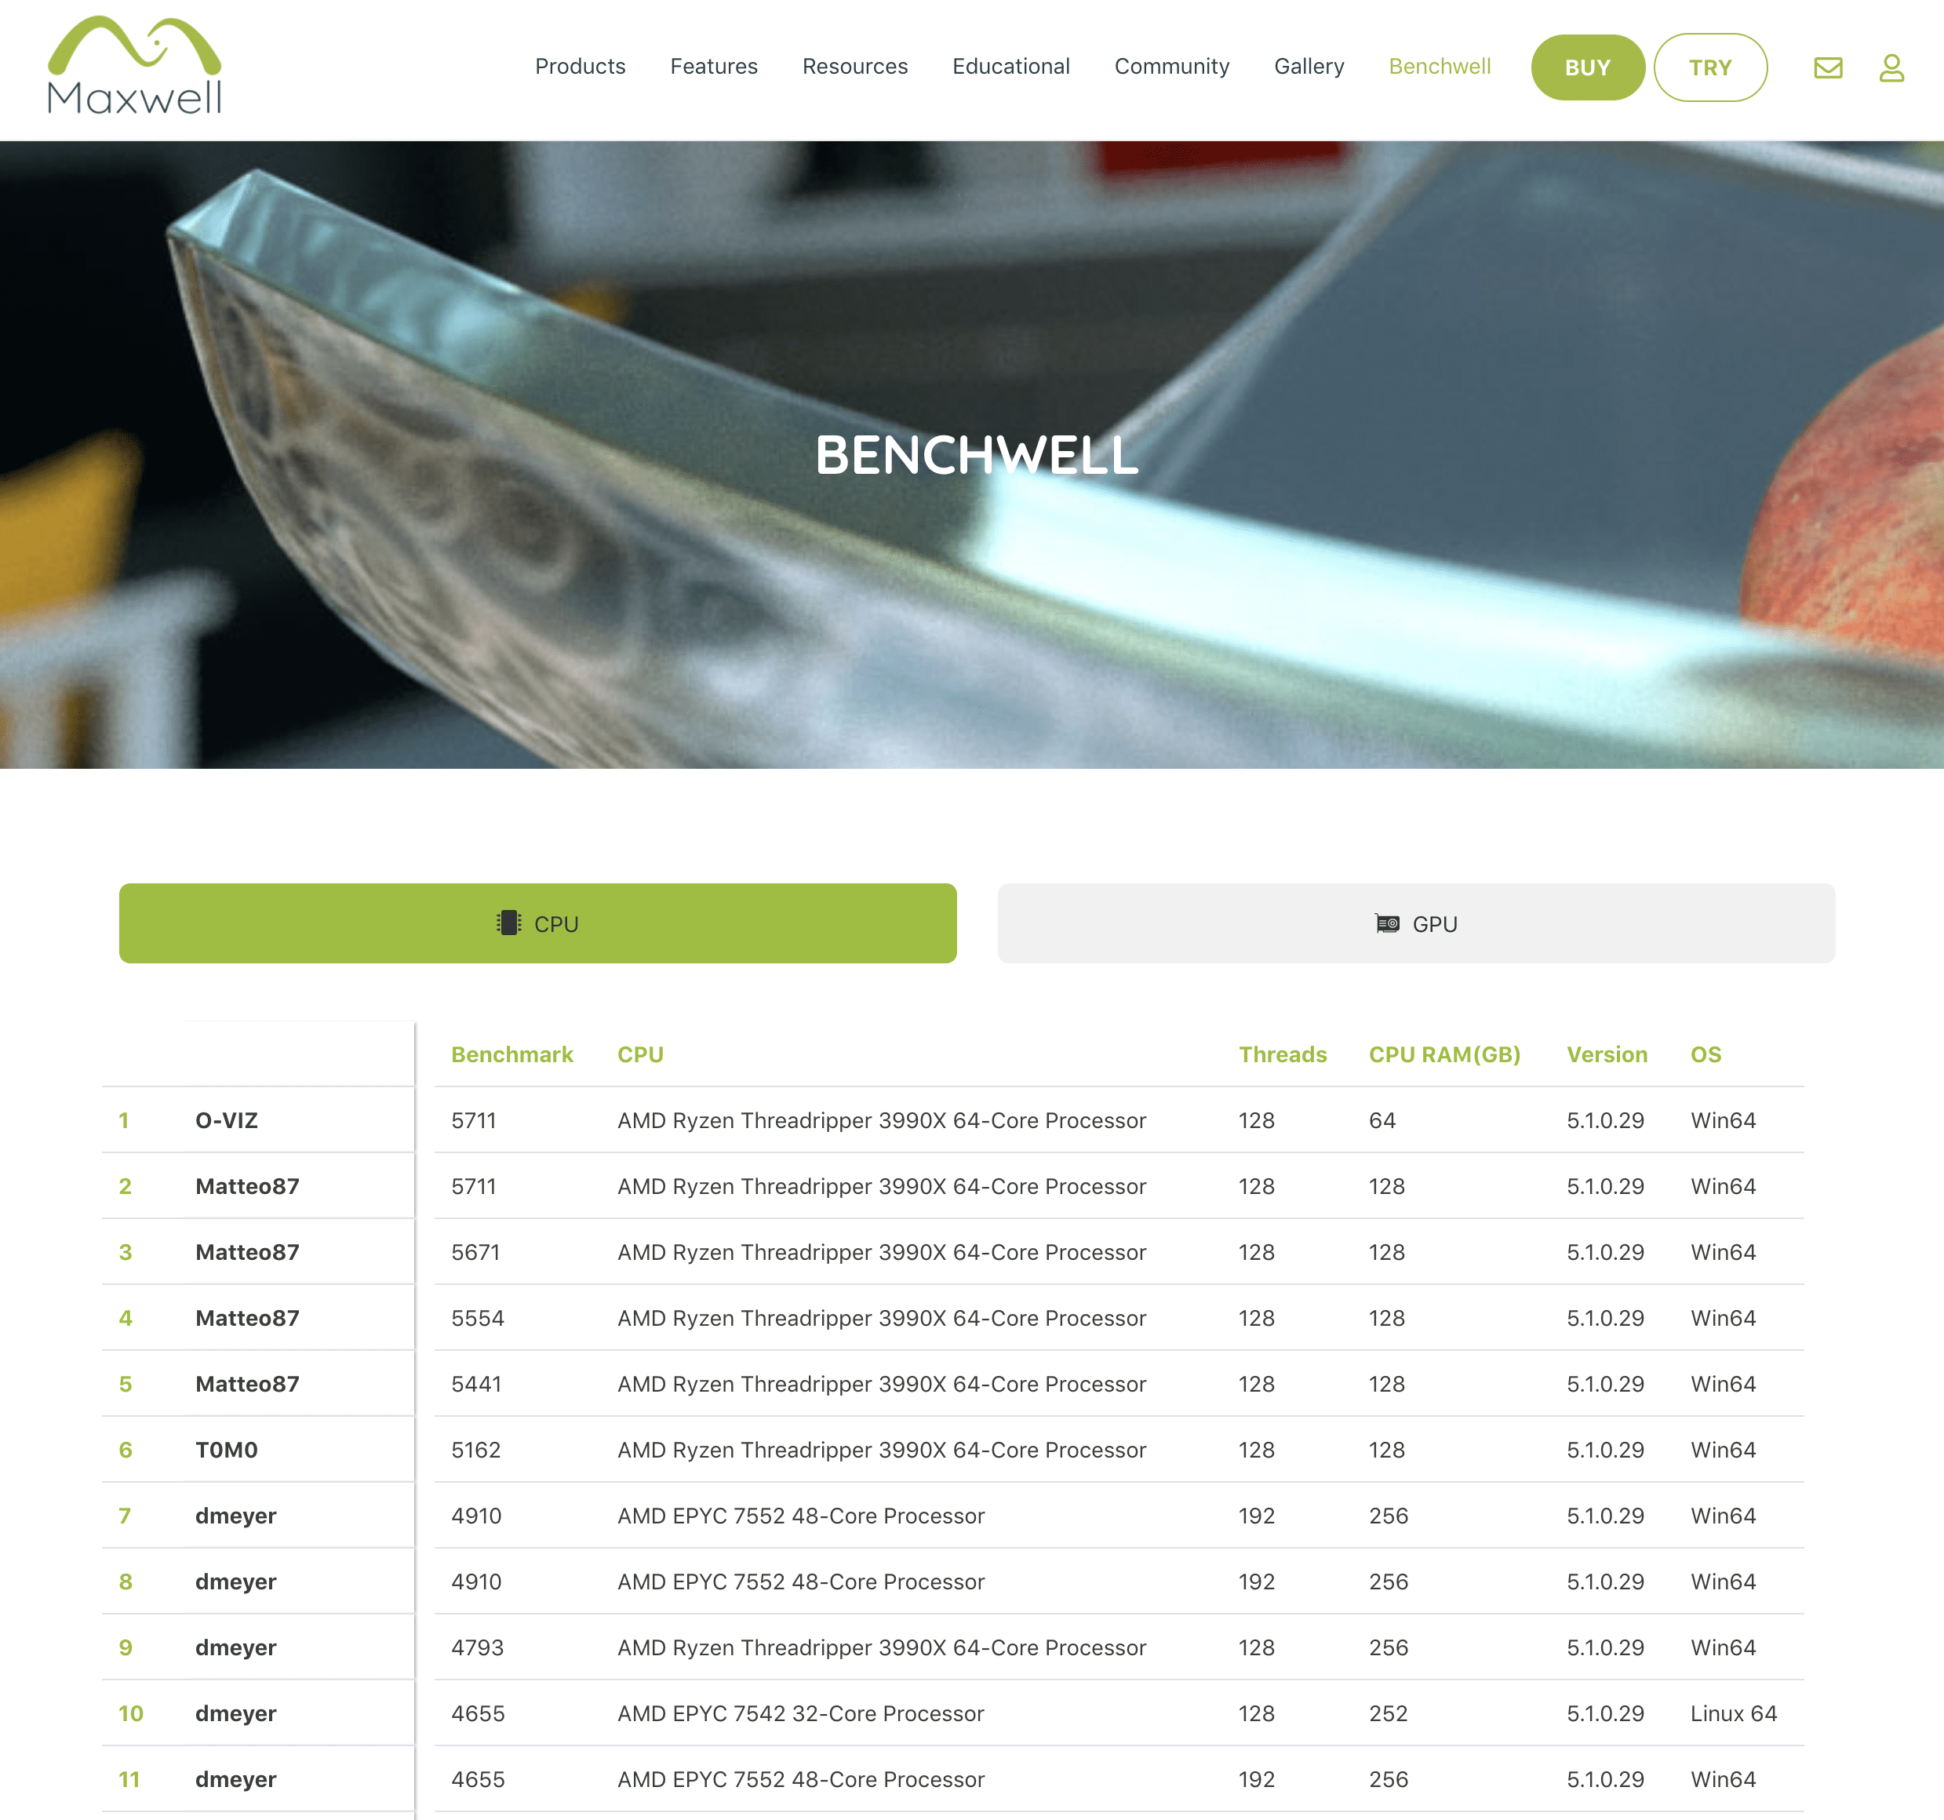This screenshot has width=1944, height=1820.
Task: Click Threadripper 3990X cell in dmeyer row 9
Action: (881, 1647)
